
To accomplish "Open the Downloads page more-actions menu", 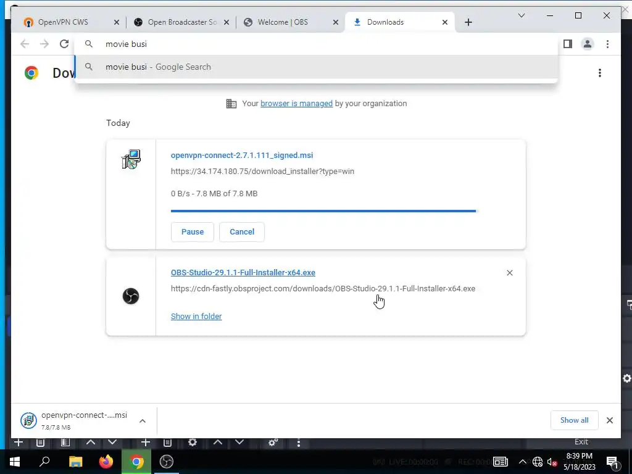I will click(600, 73).
